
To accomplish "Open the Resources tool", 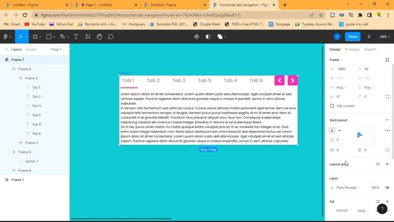I will point(87,37).
